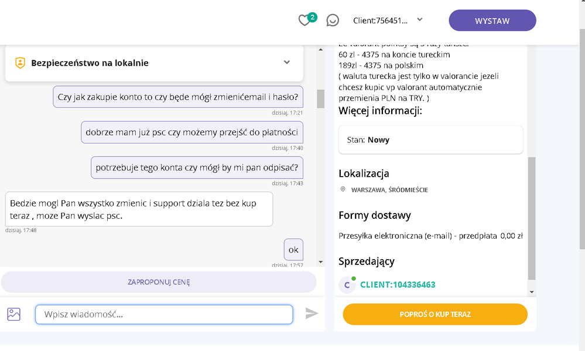Click the listing panel scrollbar thumb
Screen dimensions: 585x351
pyautogui.click(x=531, y=216)
